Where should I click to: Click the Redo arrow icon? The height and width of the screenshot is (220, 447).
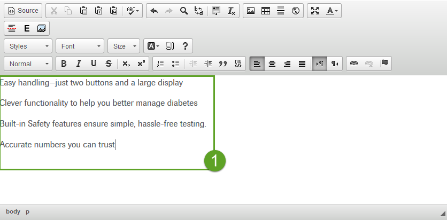pyautogui.click(x=169, y=11)
